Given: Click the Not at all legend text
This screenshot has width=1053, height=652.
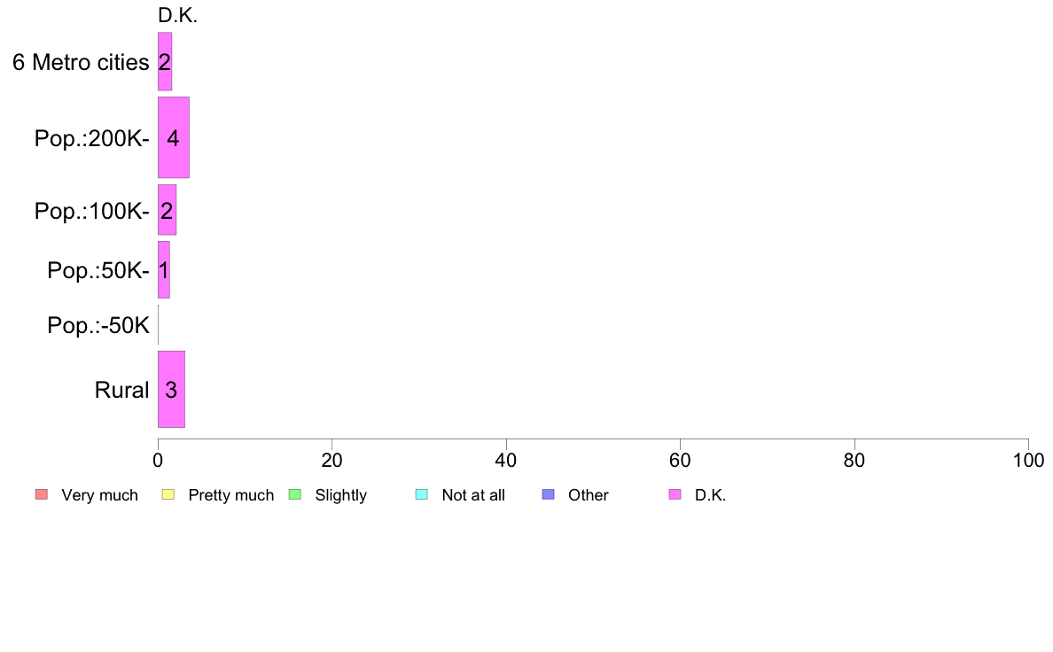Looking at the screenshot, I should (x=473, y=495).
